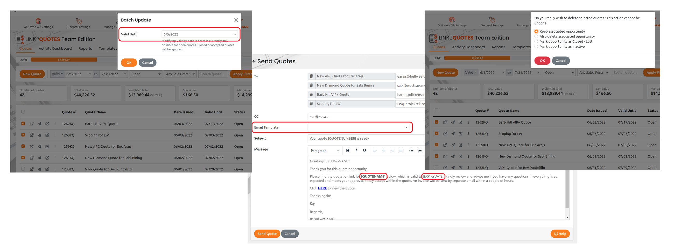Open Valid filter dropdown in left window
The height and width of the screenshot is (249, 674).
coord(57,74)
